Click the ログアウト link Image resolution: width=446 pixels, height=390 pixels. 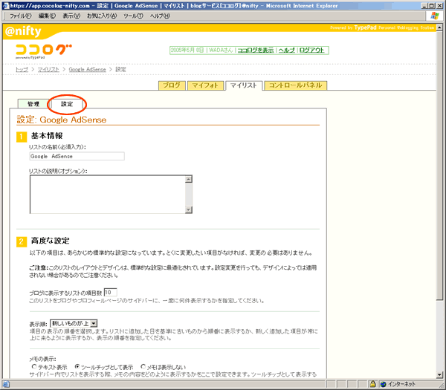[311, 50]
